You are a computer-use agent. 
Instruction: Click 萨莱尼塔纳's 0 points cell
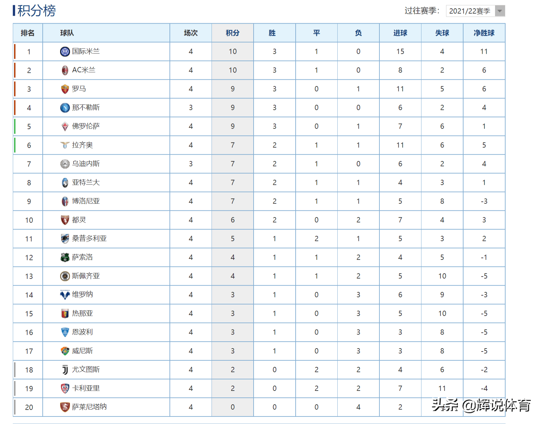[233, 407]
